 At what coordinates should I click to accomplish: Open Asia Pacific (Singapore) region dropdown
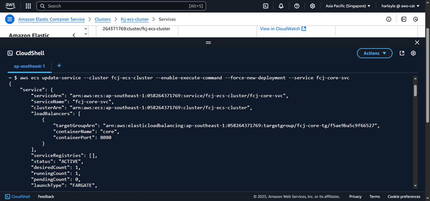coord(348,6)
